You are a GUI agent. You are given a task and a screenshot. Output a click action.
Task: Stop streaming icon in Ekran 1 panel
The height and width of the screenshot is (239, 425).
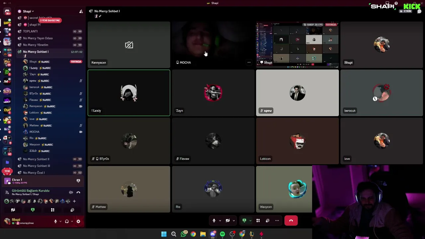tap(78, 181)
